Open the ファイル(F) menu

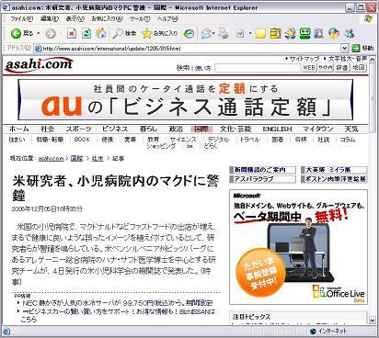pyautogui.click(x=22, y=19)
